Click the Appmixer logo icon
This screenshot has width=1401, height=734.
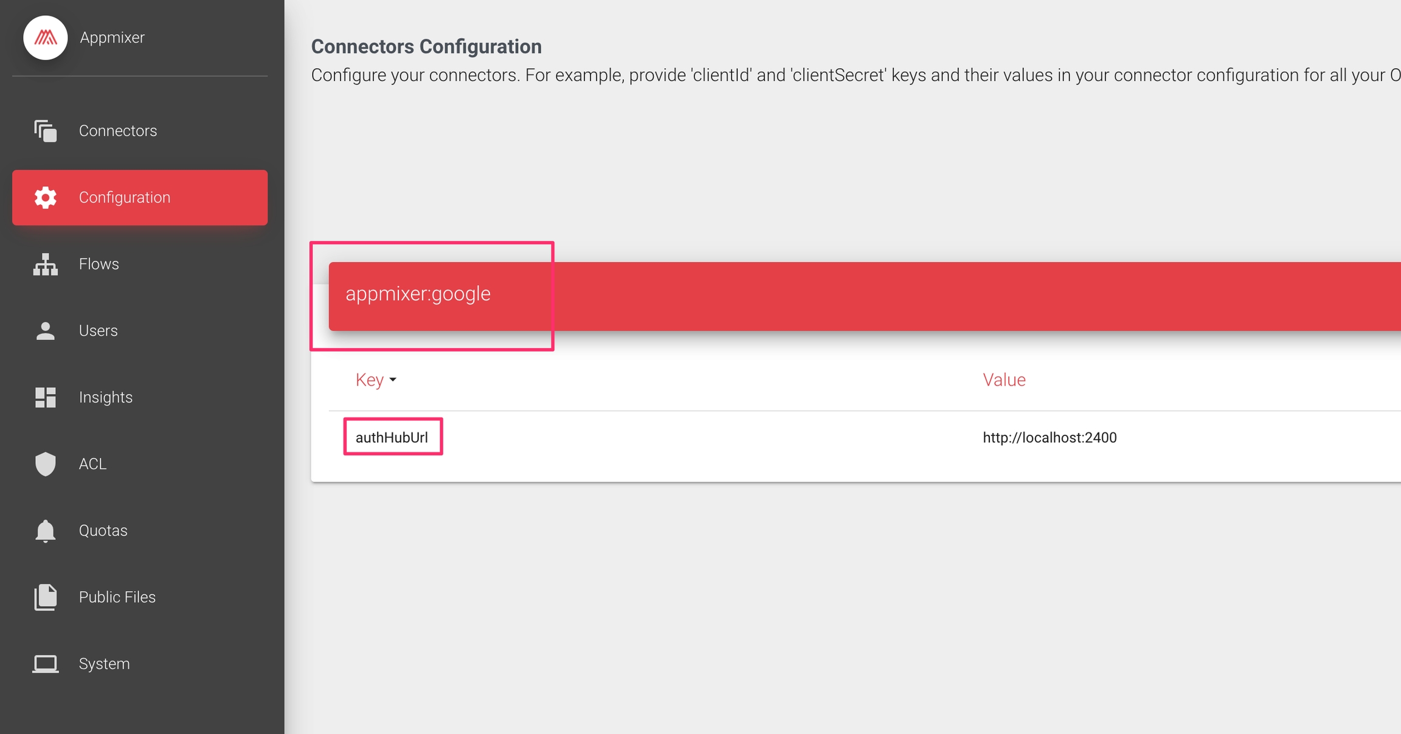(x=45, y=38)
